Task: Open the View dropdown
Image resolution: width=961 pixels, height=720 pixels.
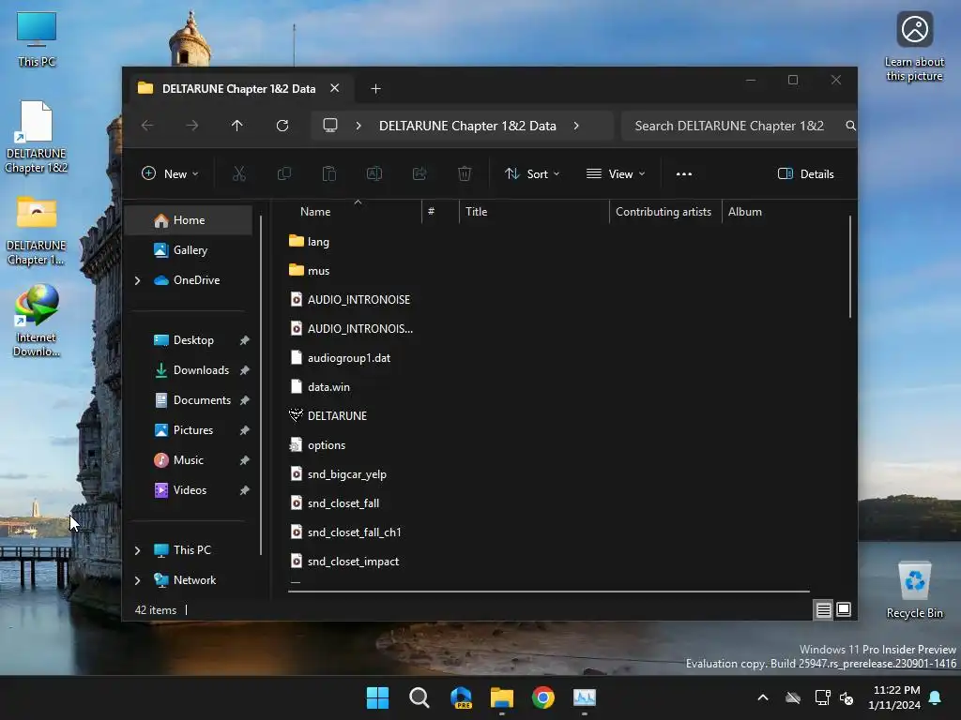Action: click(616, 173)
